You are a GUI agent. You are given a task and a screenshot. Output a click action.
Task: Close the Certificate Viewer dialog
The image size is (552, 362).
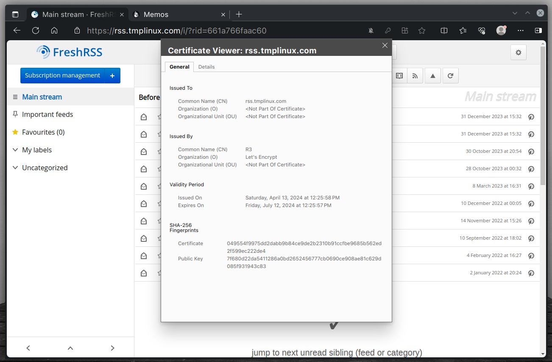385,45
